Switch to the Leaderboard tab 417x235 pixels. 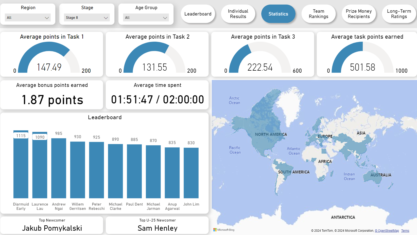(x=198, y=14)
